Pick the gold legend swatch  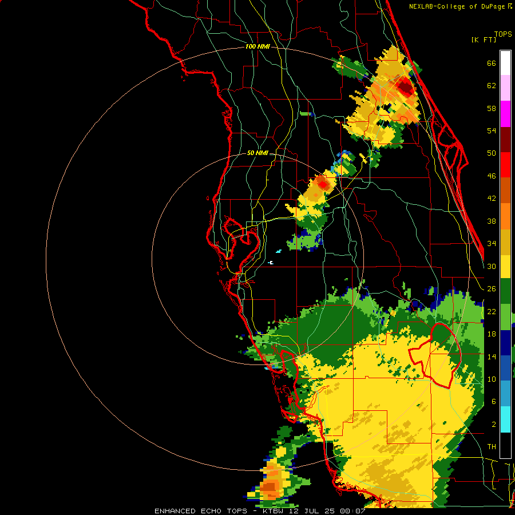505,243
